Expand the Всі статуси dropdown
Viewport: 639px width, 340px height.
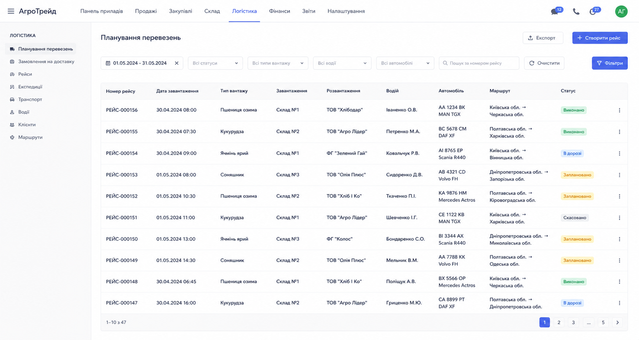coord(215,63)
